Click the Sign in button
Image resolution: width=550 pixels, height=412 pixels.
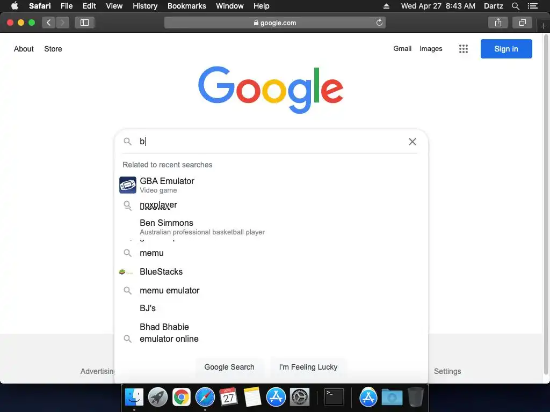tap(506, 49)
